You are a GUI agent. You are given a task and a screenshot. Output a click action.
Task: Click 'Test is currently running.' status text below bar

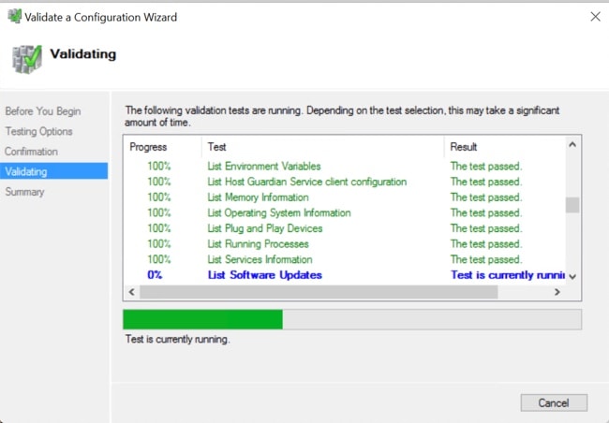point(177,339)
